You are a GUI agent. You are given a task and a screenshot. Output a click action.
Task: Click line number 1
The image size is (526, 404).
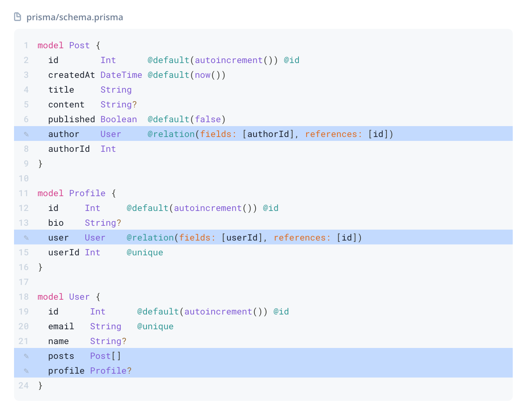tap(26, 46)
